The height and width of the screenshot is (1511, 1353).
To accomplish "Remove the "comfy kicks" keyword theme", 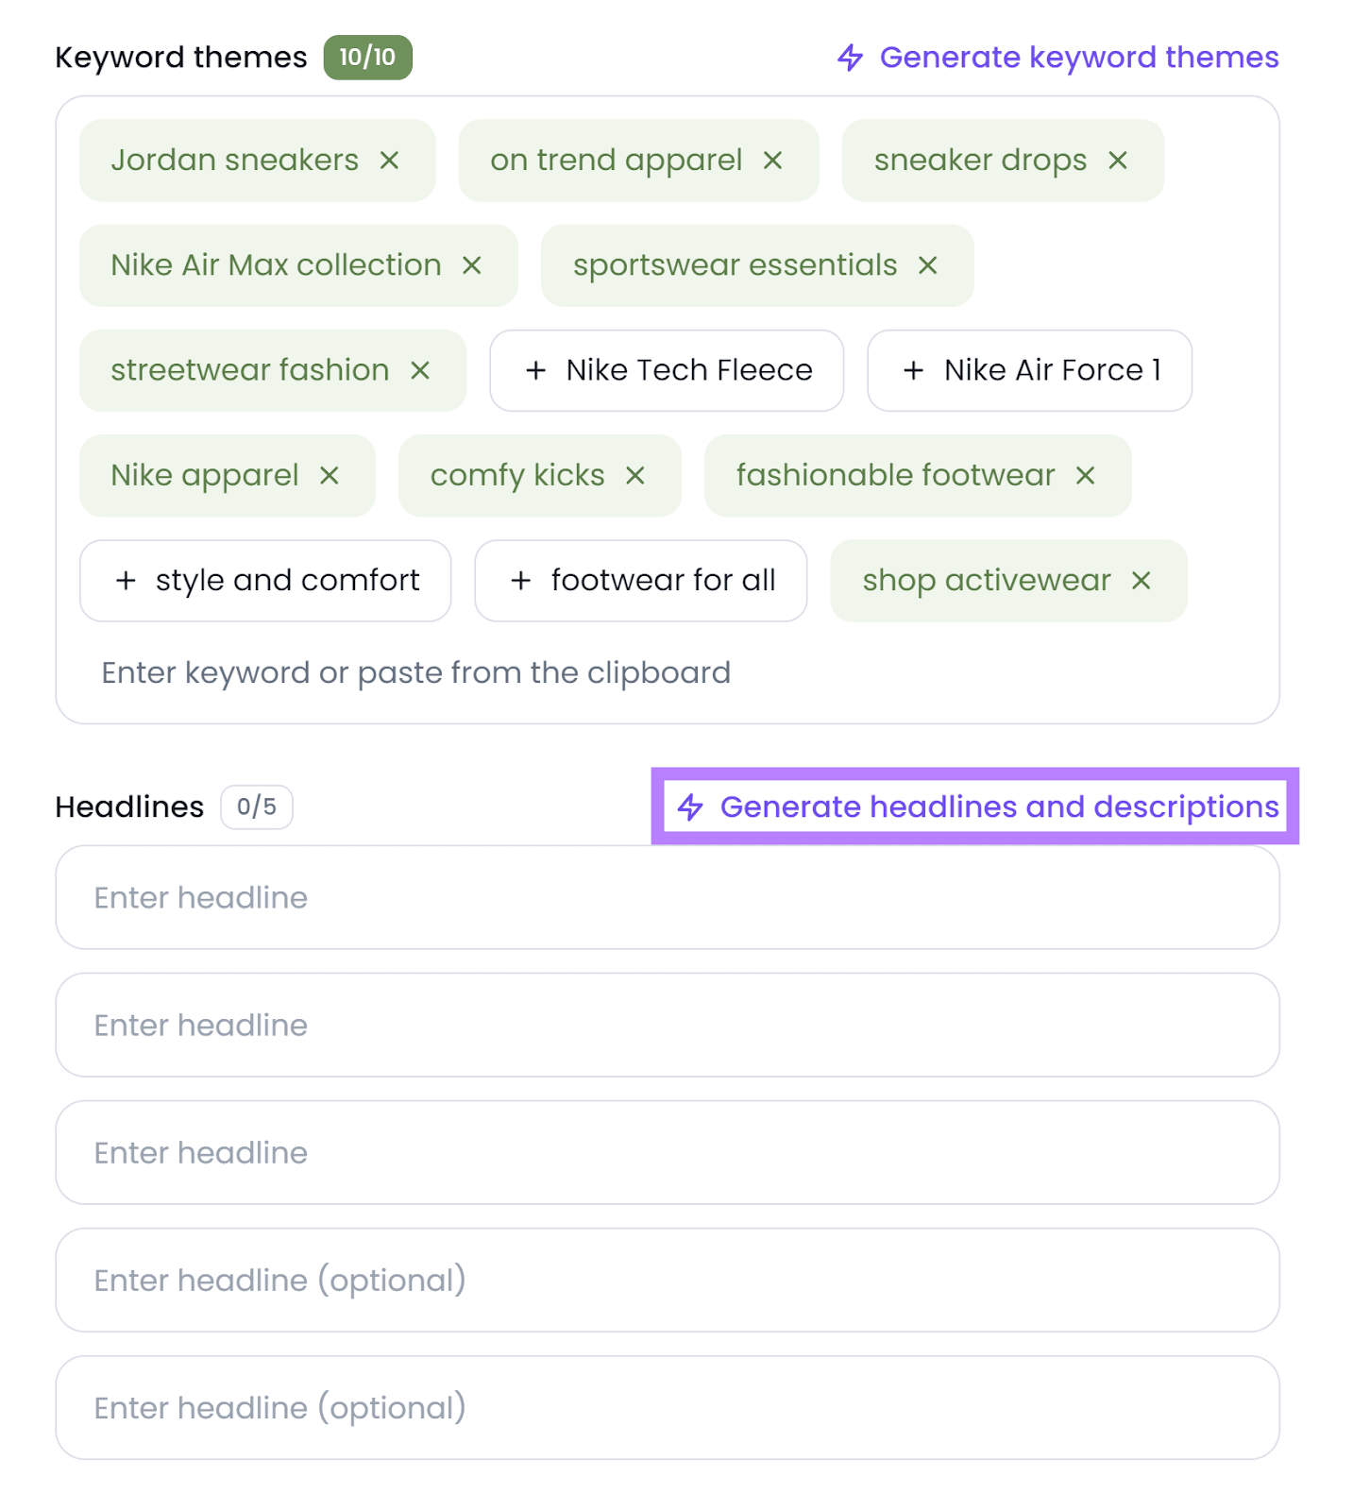I will coord(637,475).
